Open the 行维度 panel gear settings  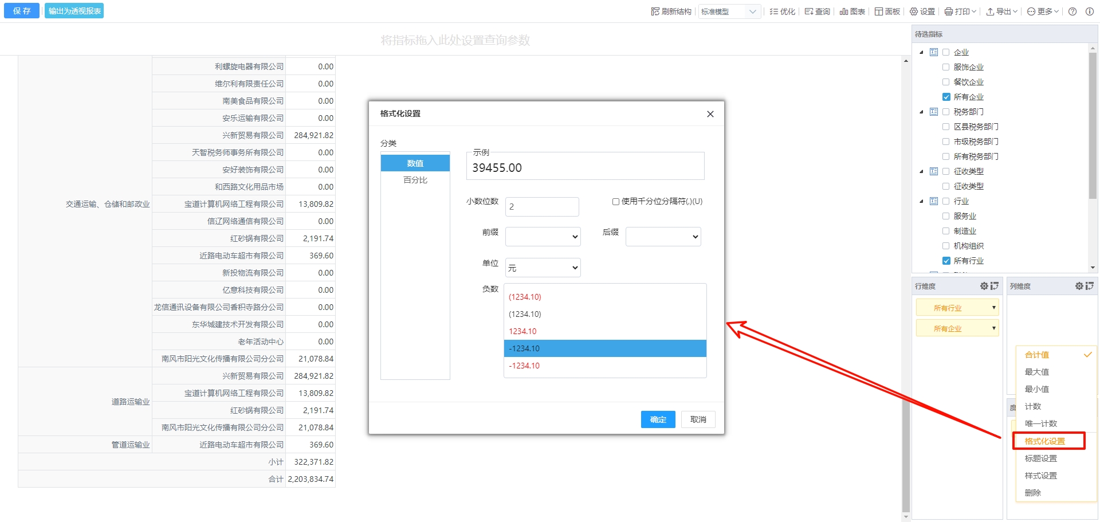pos(984,286)
